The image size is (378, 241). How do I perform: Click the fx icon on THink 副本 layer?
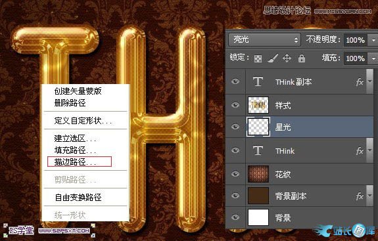[360, 82]
